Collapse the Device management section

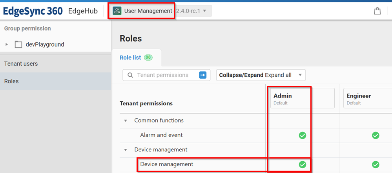126,150
